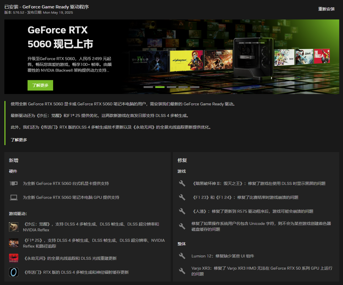The height and width of the screenshot is (285, 343).
Task: Click the 整体 subheading
Action: click(182, 244)
